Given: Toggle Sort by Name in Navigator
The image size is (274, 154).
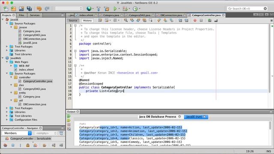Looking at the screenshot, I should [54, 145].
